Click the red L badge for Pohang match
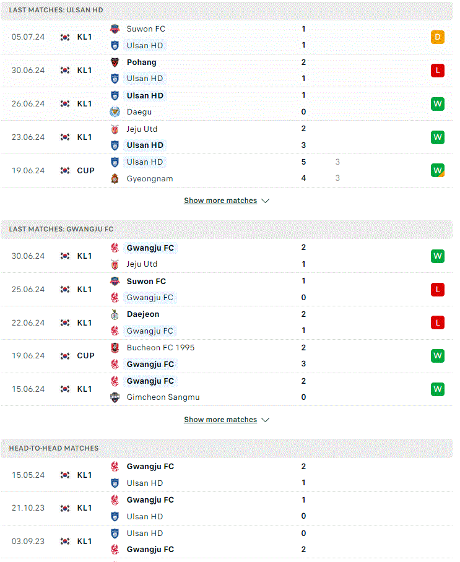 [438, 71]
